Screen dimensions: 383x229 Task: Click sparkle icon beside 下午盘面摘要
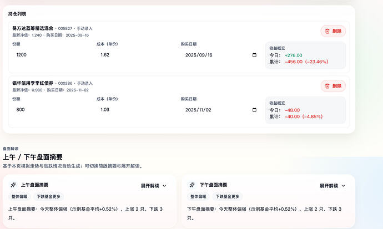(x=192, y=185)
